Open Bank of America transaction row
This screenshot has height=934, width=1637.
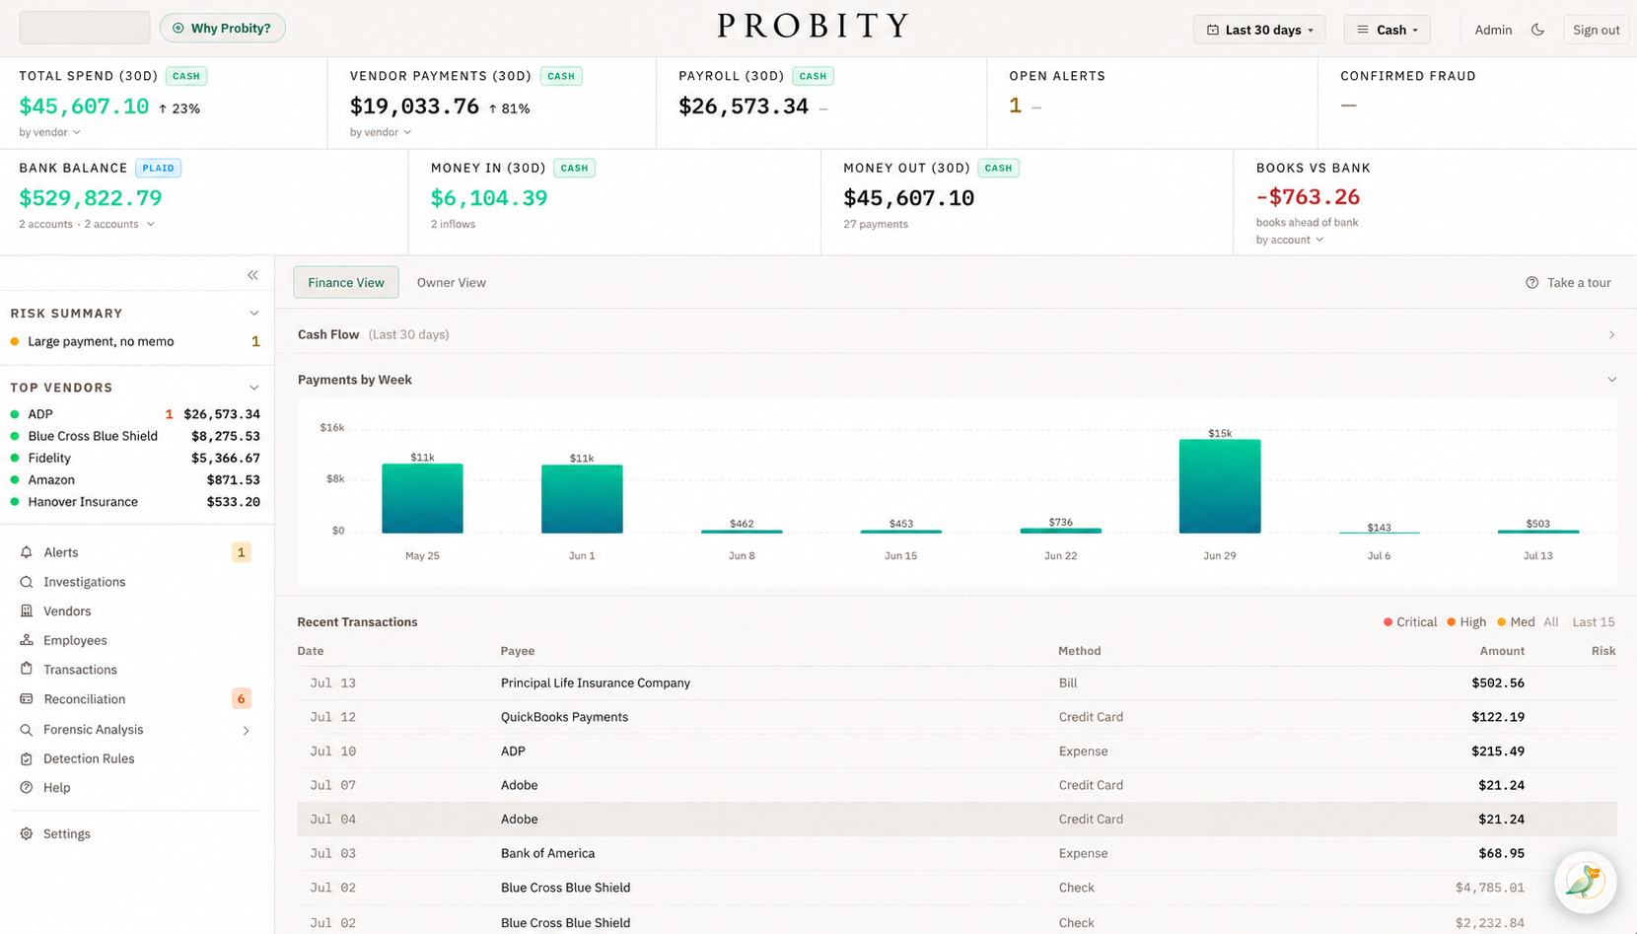(957, 853)
